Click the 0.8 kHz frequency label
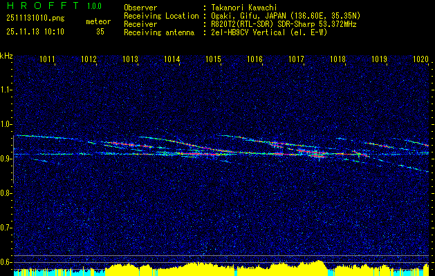Image resolution: width=435 pixels, height=276 pixels. [x=6, y=193]
